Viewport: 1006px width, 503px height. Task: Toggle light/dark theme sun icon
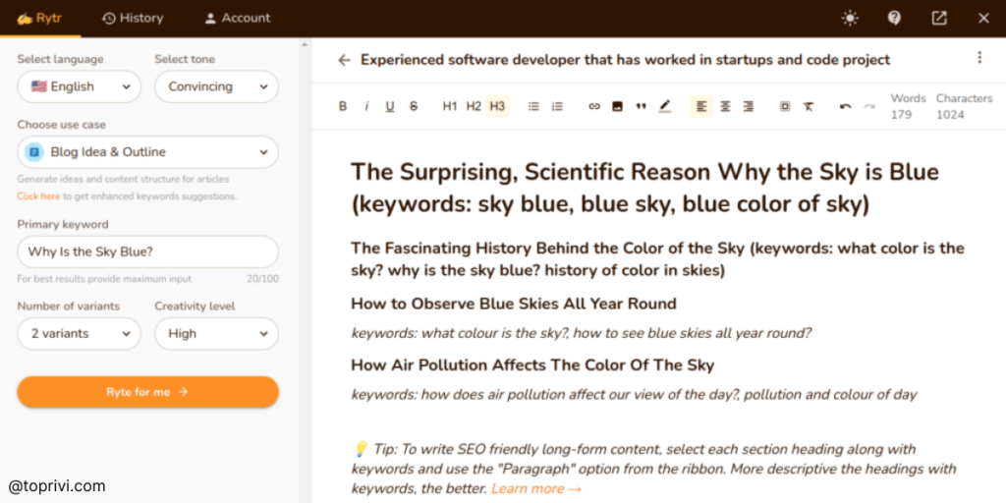pyautogui.click(x=850, y=18)
